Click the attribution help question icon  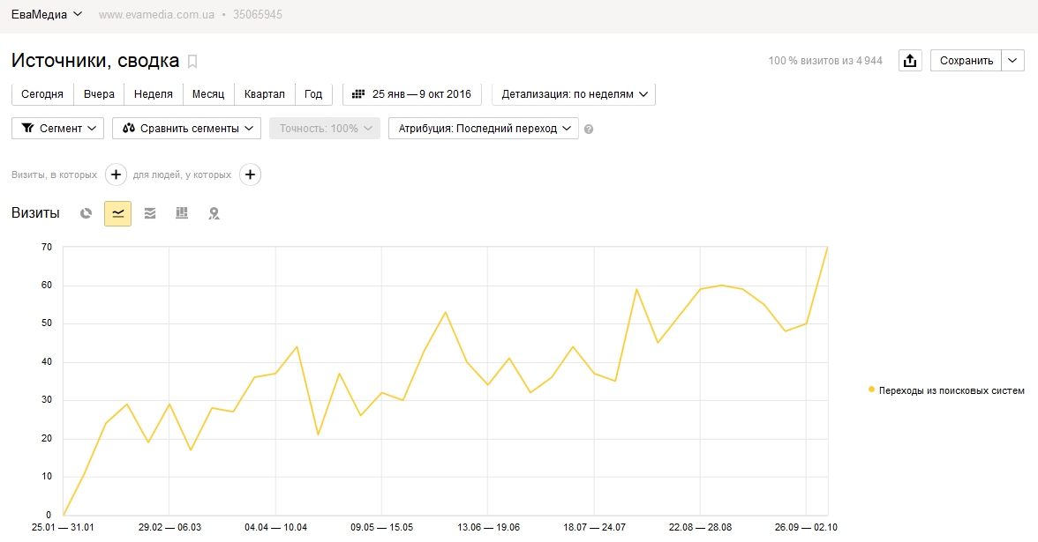tap(589, 129)
